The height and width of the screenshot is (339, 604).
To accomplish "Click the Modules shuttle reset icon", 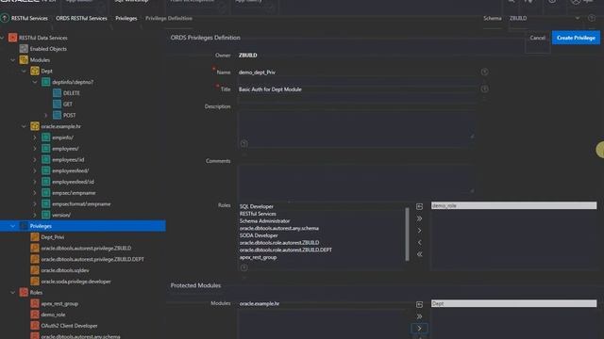I will tap(419, 304).
